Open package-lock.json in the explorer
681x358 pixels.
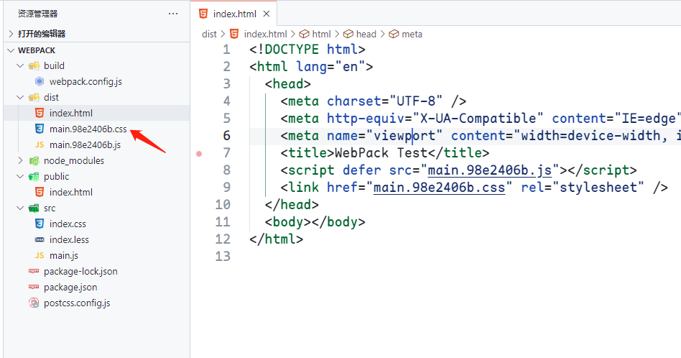click(x=80, y=271)
